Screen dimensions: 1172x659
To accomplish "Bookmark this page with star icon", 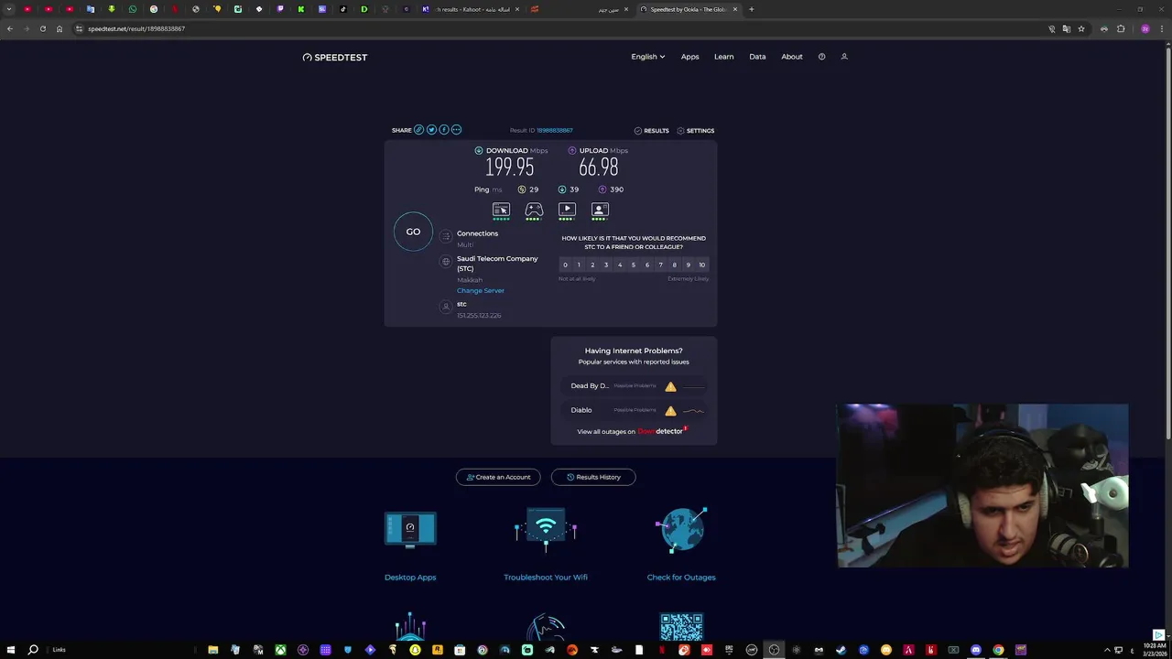I will click(1081, 28).
